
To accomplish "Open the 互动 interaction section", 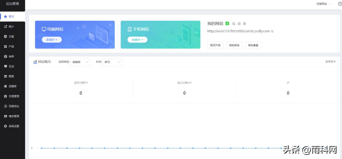I will [x=12, y=66].
